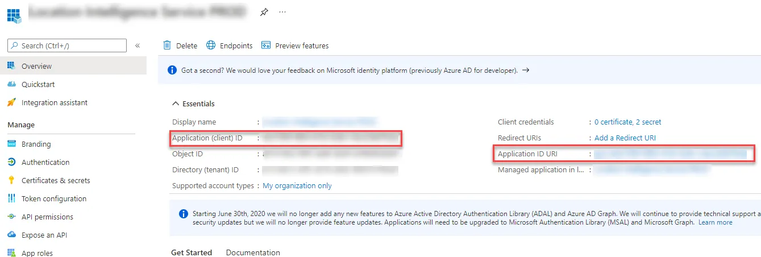Open App roles

37,253
